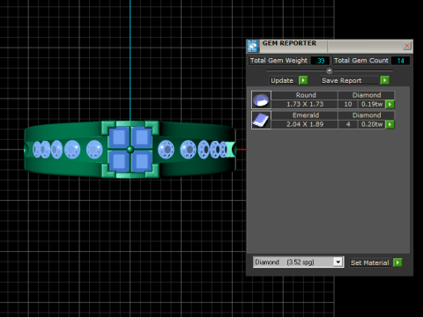Screen dimensions: 423x317
Task: Click the quantity 4 cell
Action: (x=348, y=124)
